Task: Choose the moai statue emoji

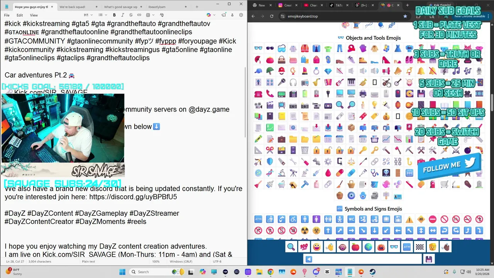Action: pos(374,195)
